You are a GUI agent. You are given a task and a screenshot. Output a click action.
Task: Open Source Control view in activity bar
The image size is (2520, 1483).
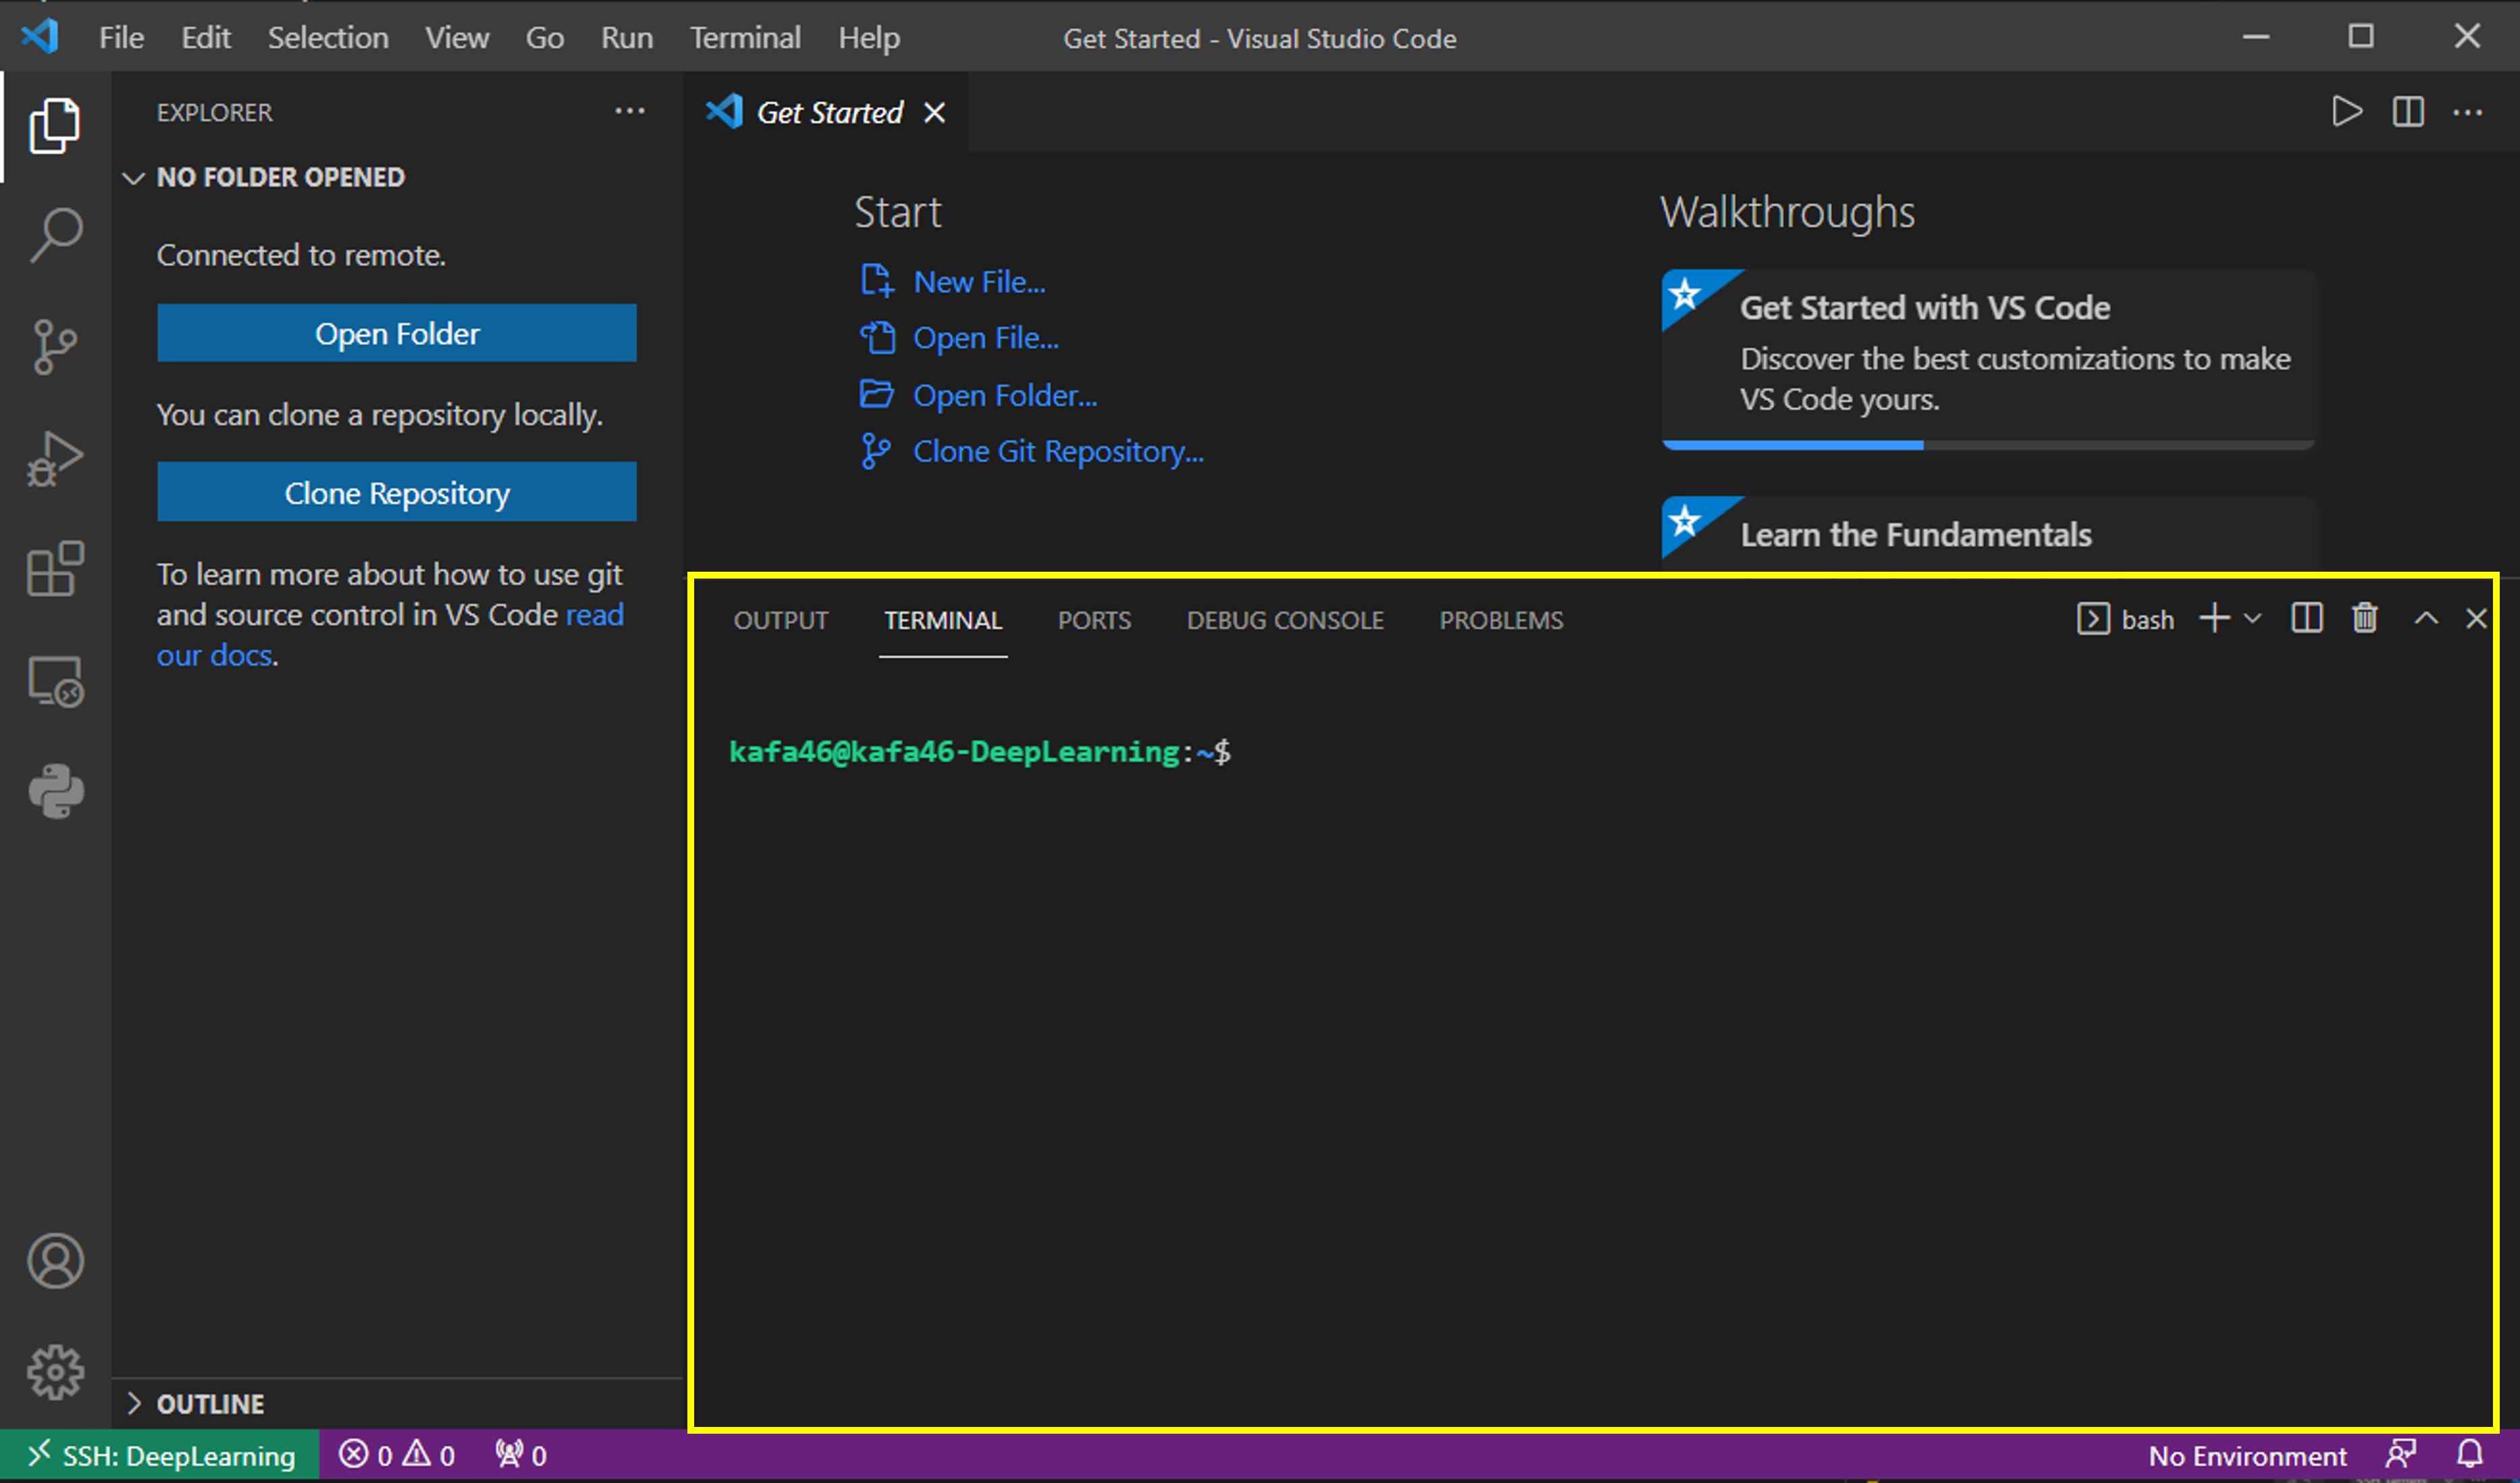(x=55, y=347)
